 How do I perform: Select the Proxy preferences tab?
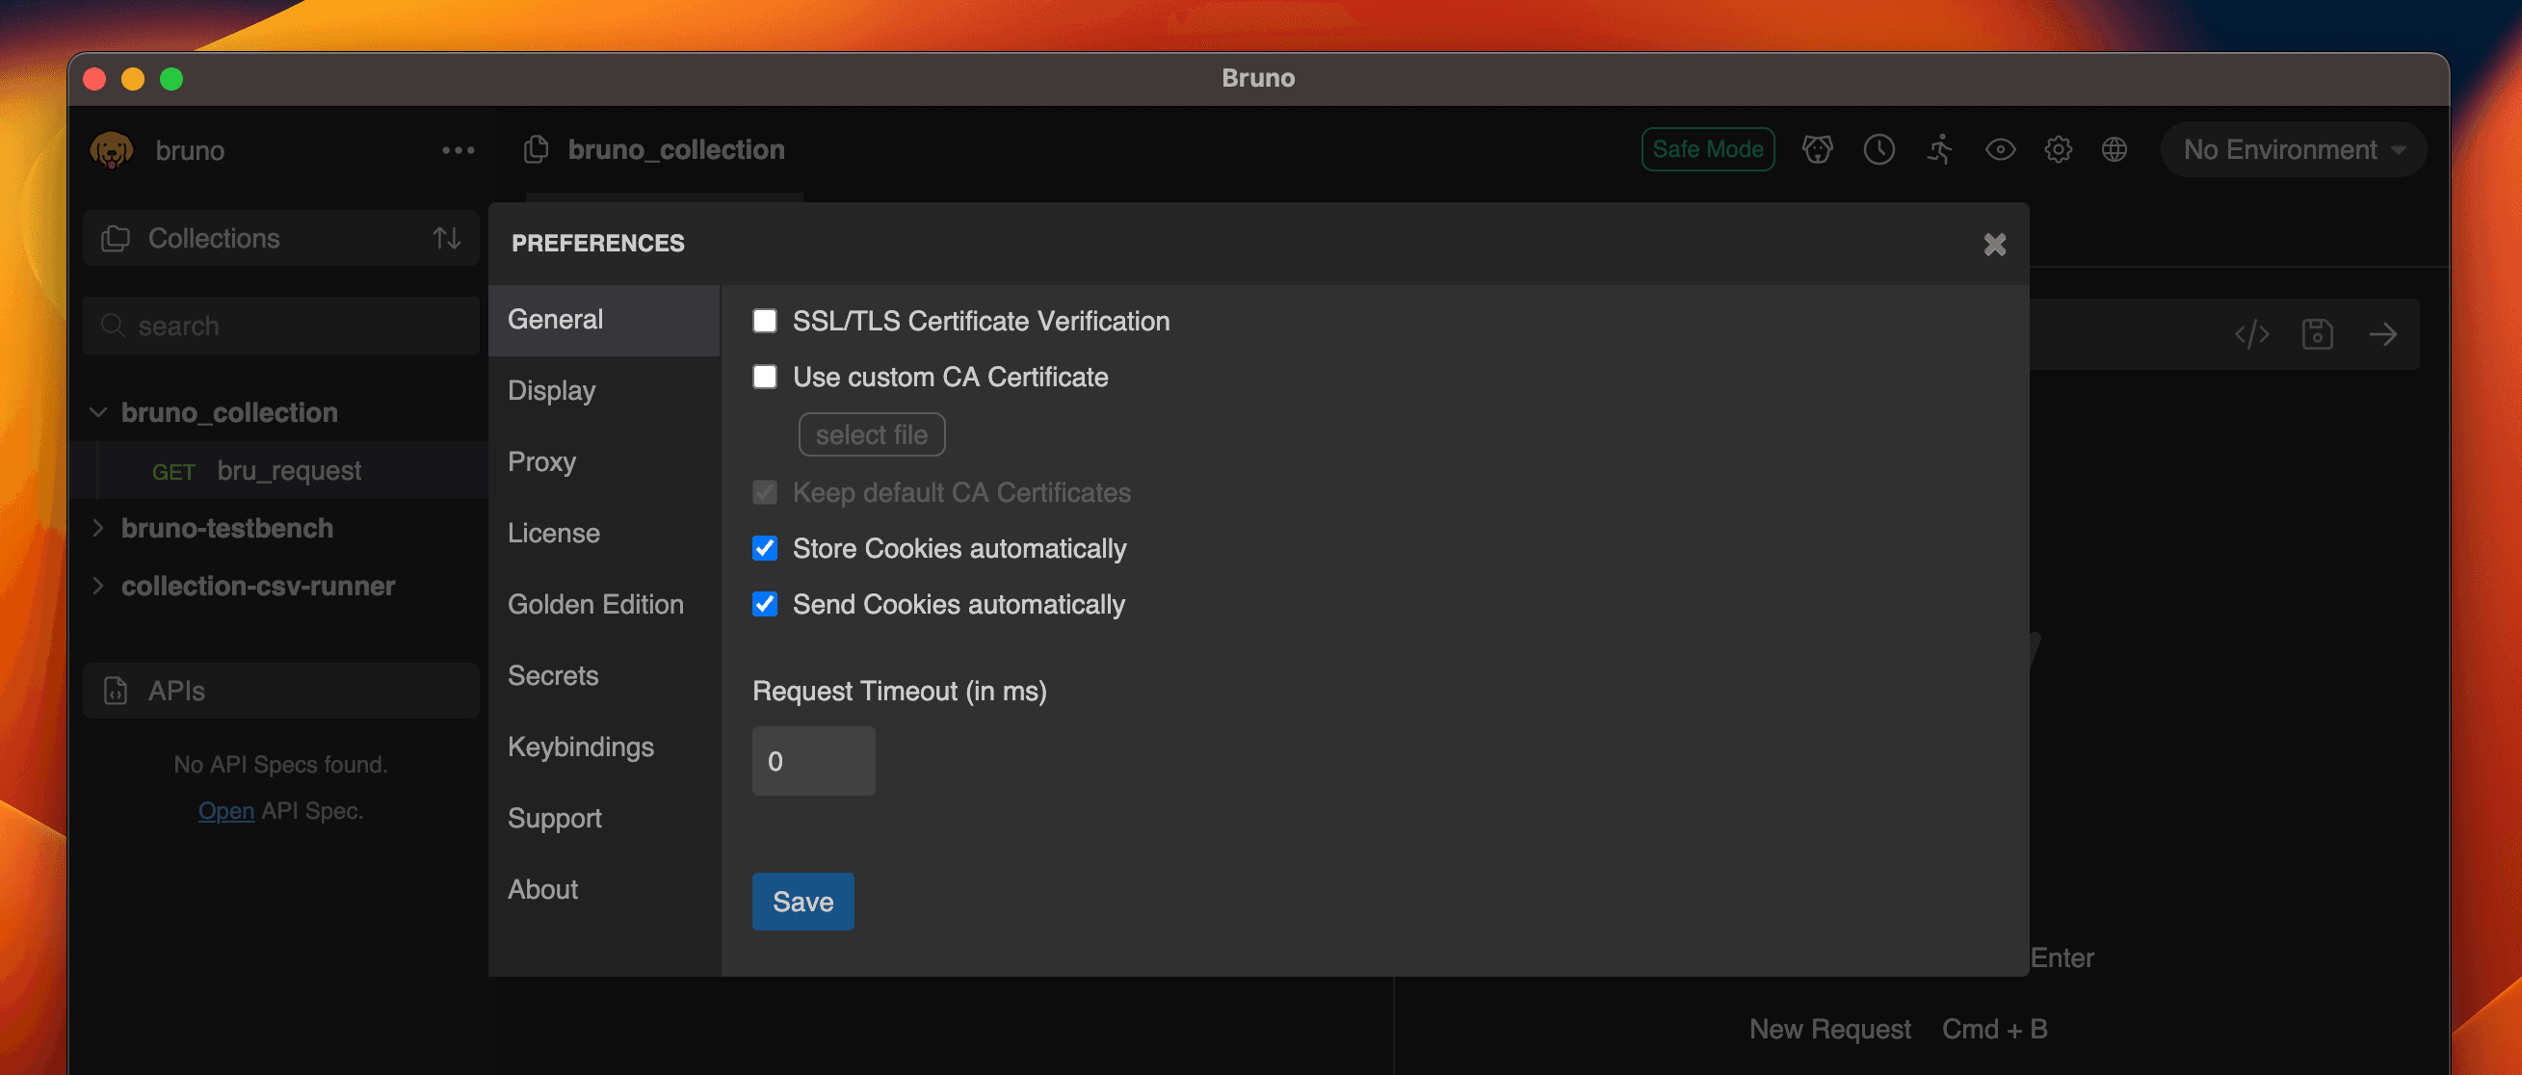click(x=542, y=460)
